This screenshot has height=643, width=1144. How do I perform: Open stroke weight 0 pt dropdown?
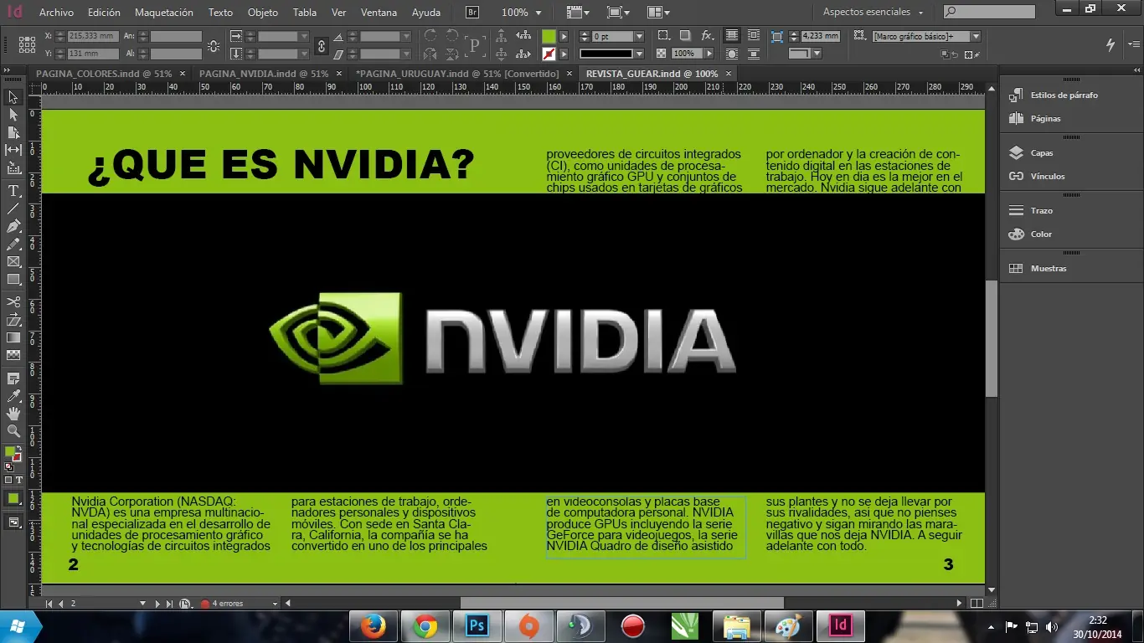[639, 37]
